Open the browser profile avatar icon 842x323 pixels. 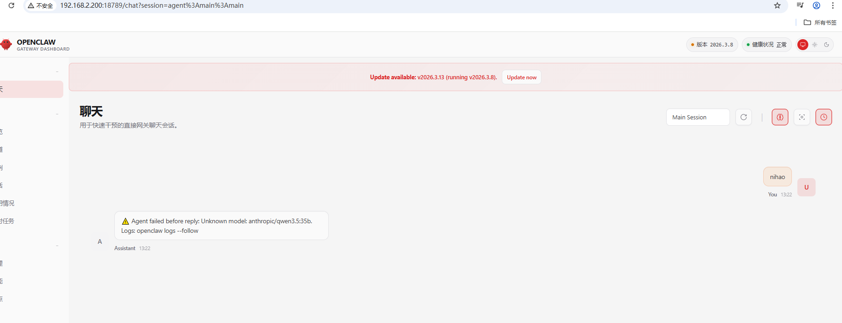816,5
